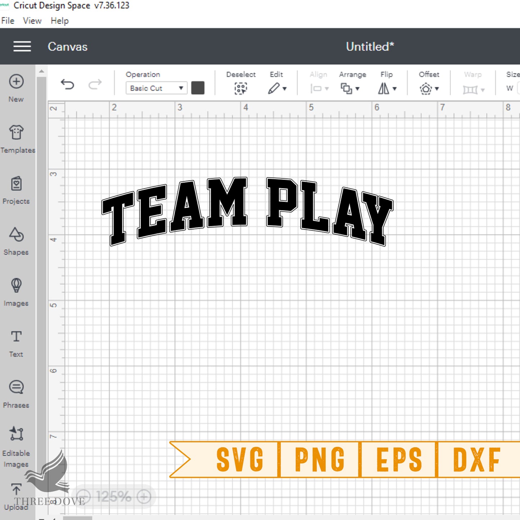Expand the Flip dropdown arrow
Viewport: 520px width, 520px height.
tap(395, 89)
